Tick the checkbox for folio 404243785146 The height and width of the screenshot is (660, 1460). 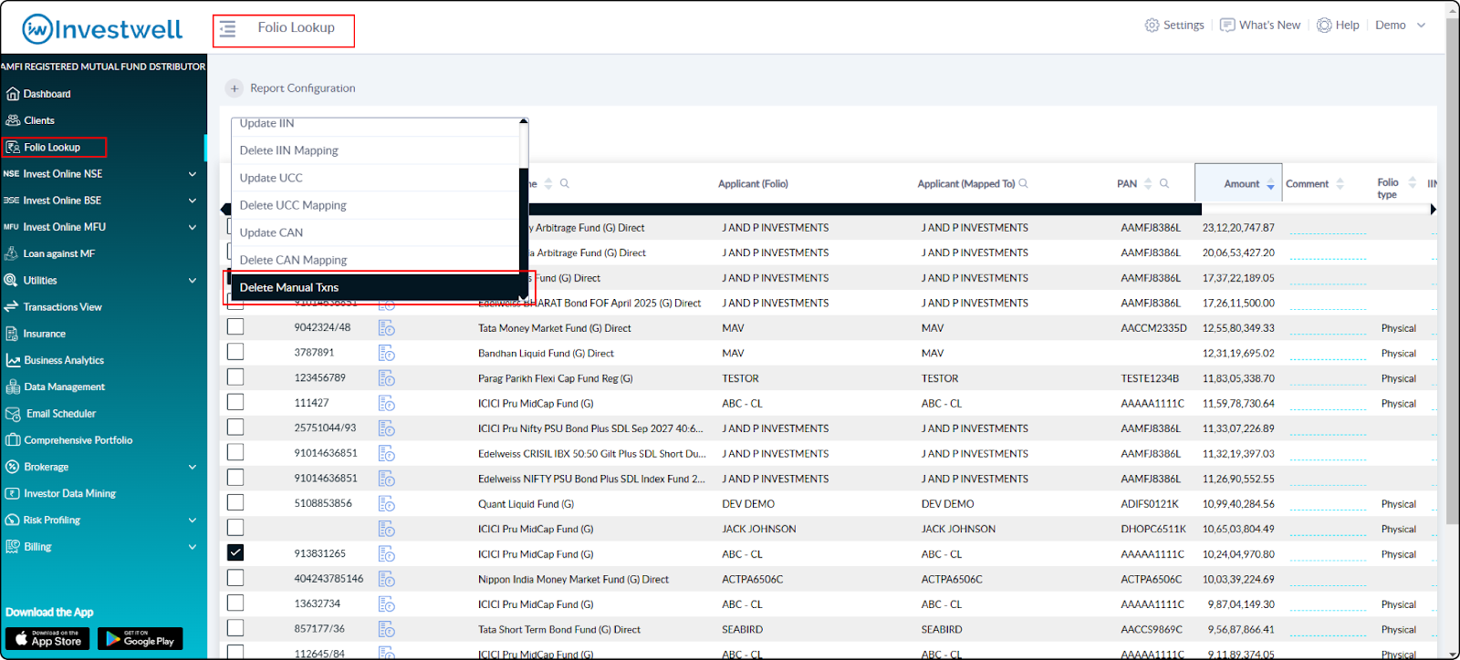235,578
